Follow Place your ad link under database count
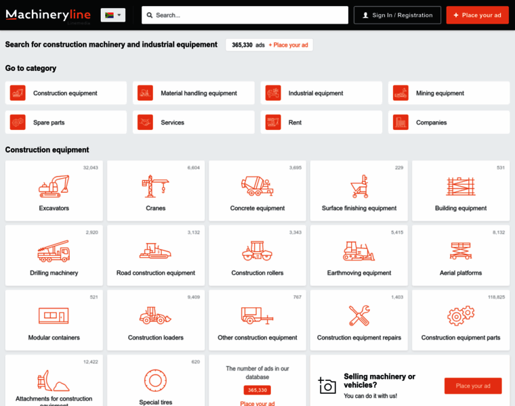The image size is (515, 406). tap(257, 403)
